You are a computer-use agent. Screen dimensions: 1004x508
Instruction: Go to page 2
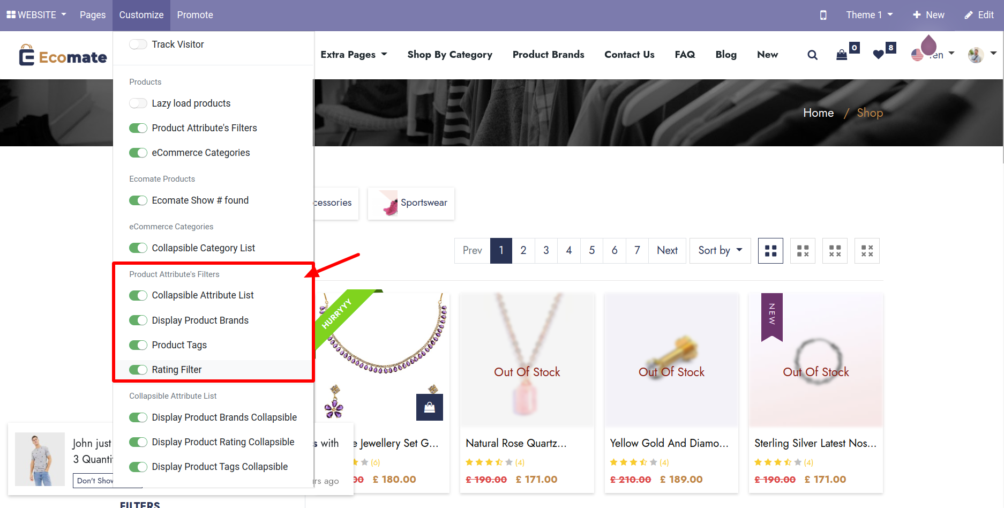pos(523,251)
